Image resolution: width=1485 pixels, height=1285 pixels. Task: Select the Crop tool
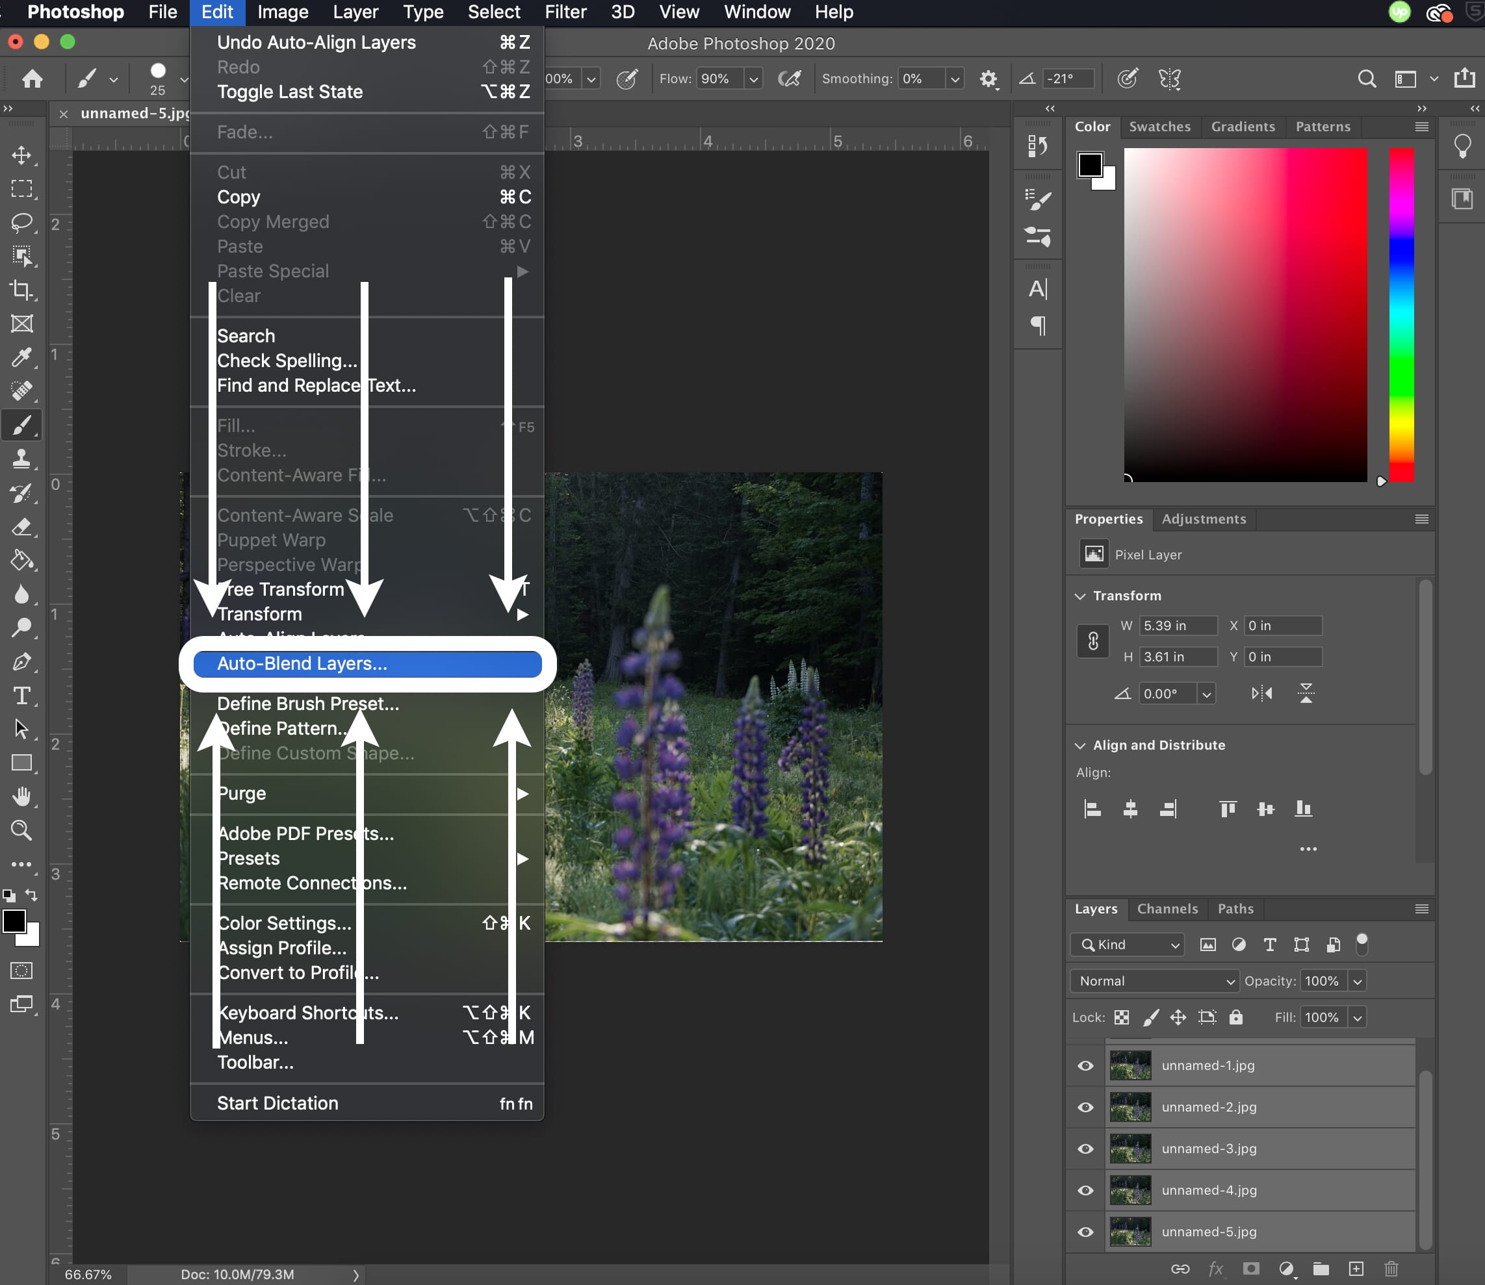[x=21, y=290]
